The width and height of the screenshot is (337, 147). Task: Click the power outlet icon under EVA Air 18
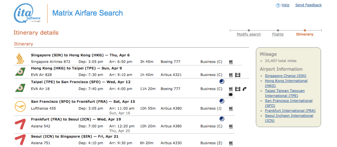[x=231, y=95]
